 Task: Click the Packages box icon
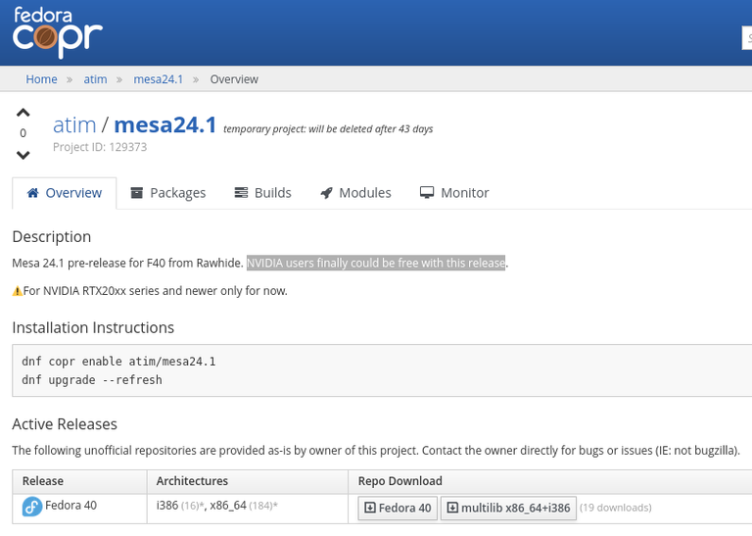[137, 193]
